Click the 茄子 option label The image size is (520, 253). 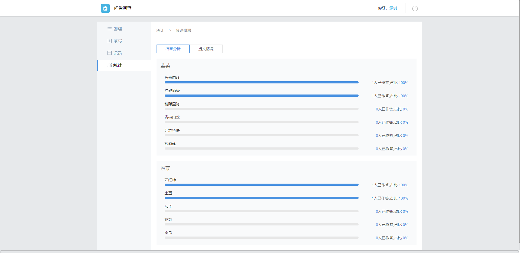pos(168,206)
